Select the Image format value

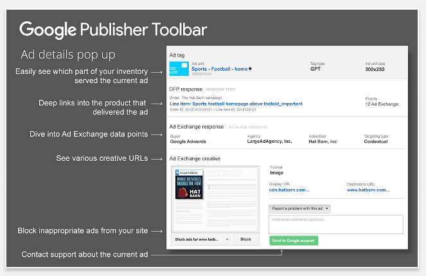pyautogui.click(x=276, y=173)
